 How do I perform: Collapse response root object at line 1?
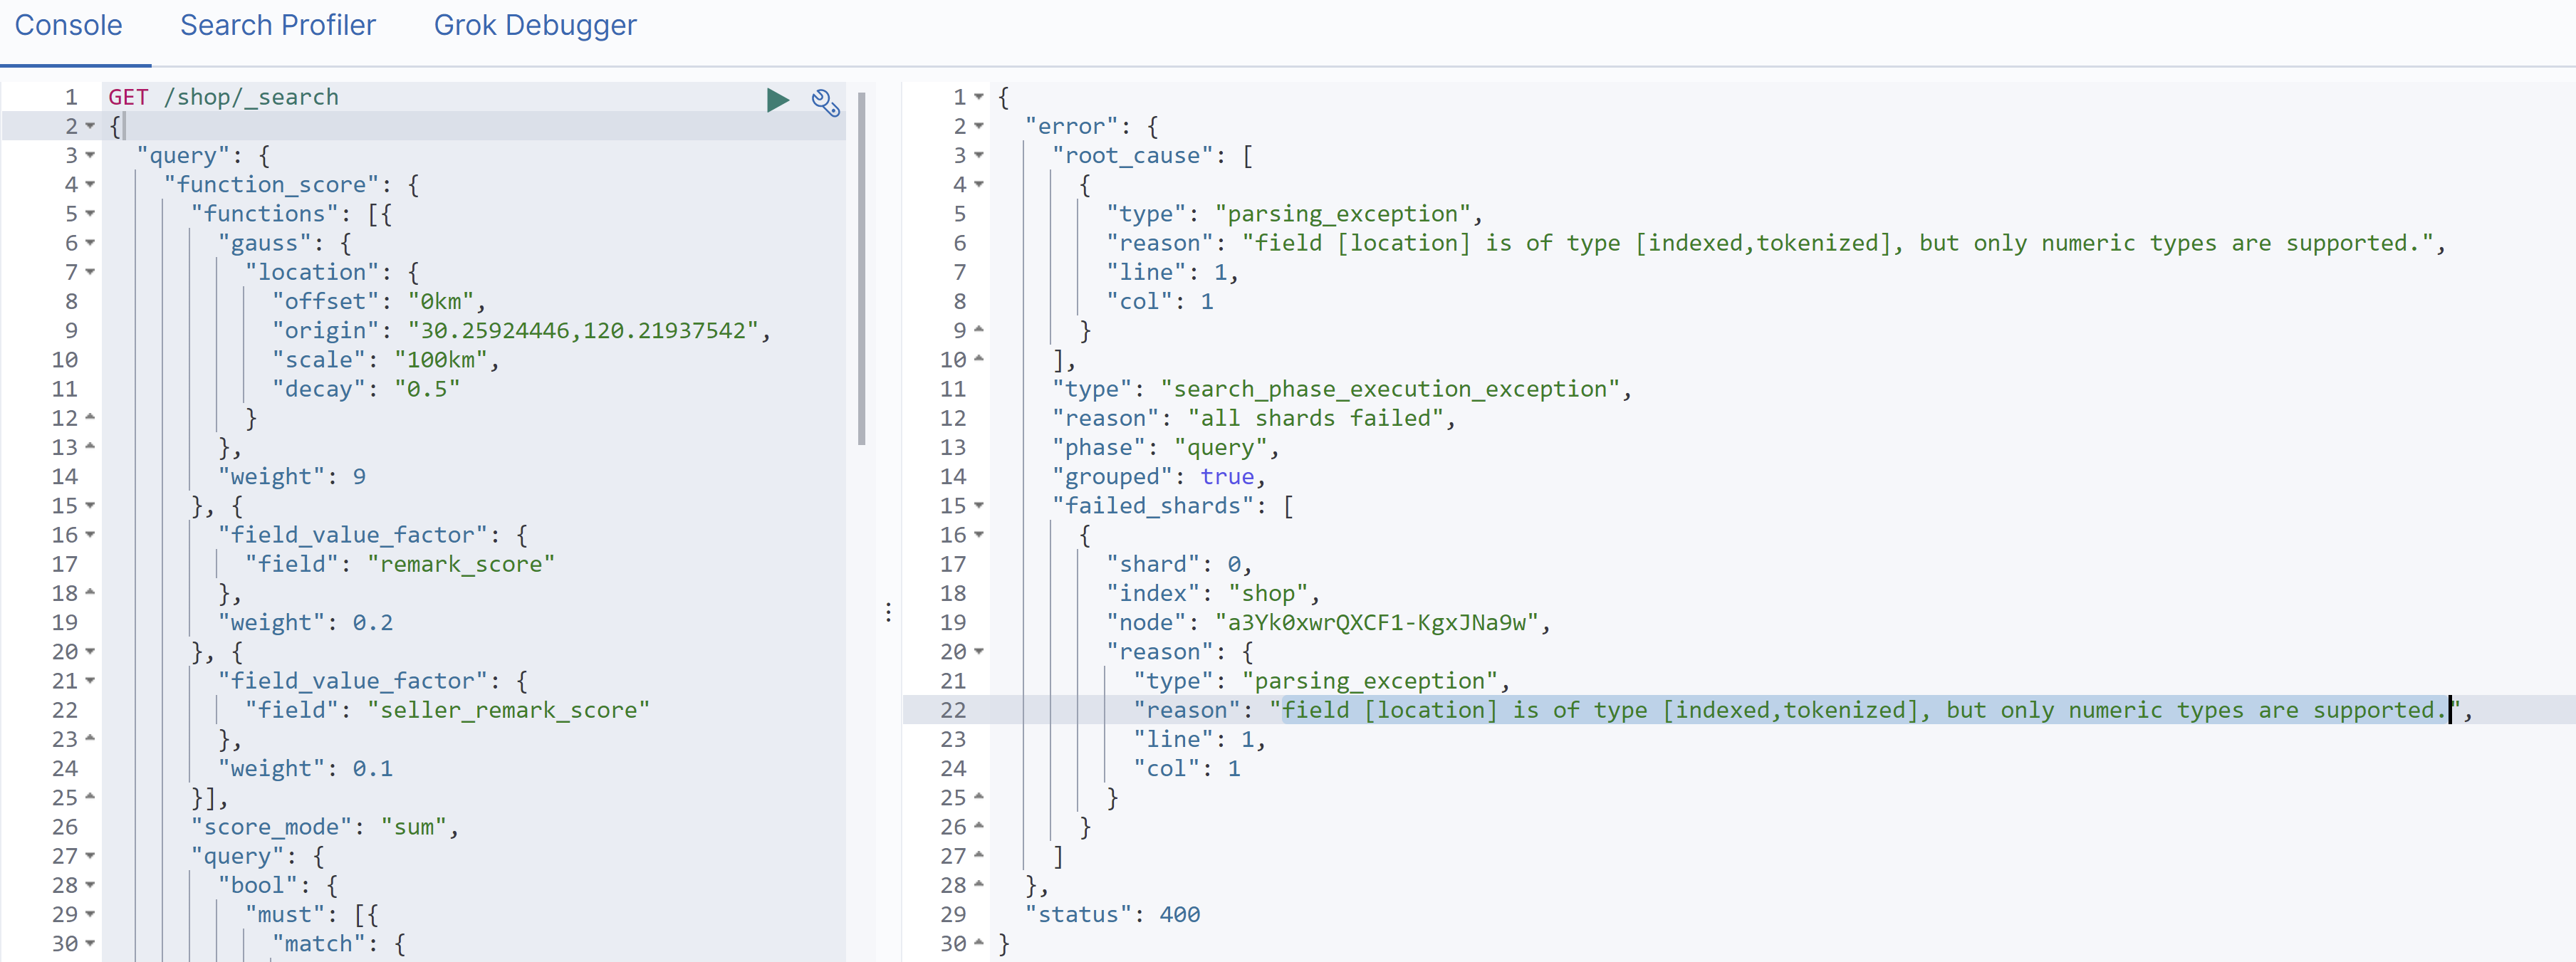point(979,97)
